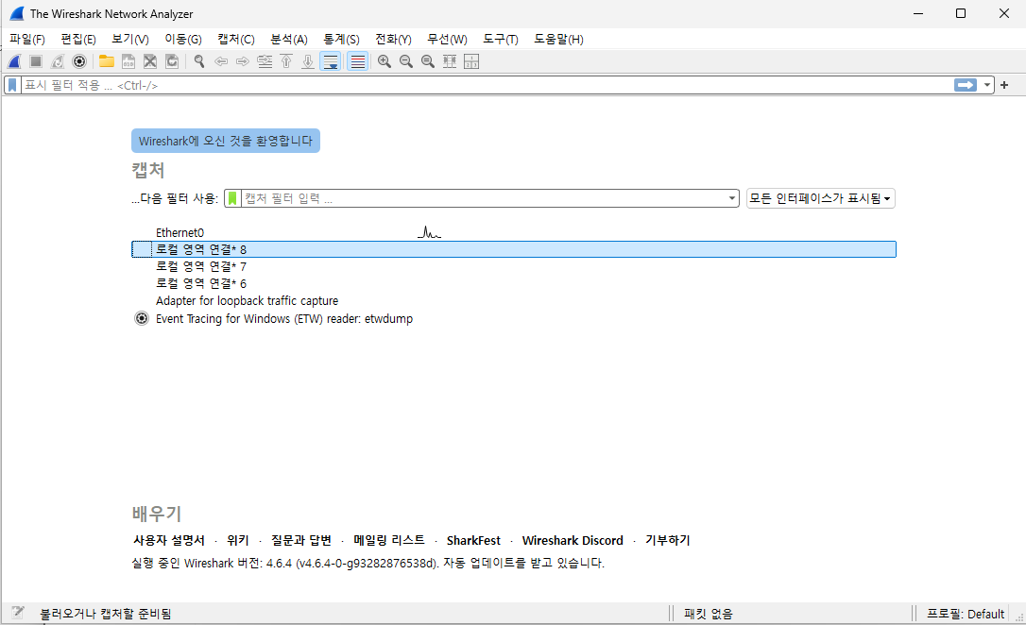Click etwdump interface options gear icon

(142, 318)
